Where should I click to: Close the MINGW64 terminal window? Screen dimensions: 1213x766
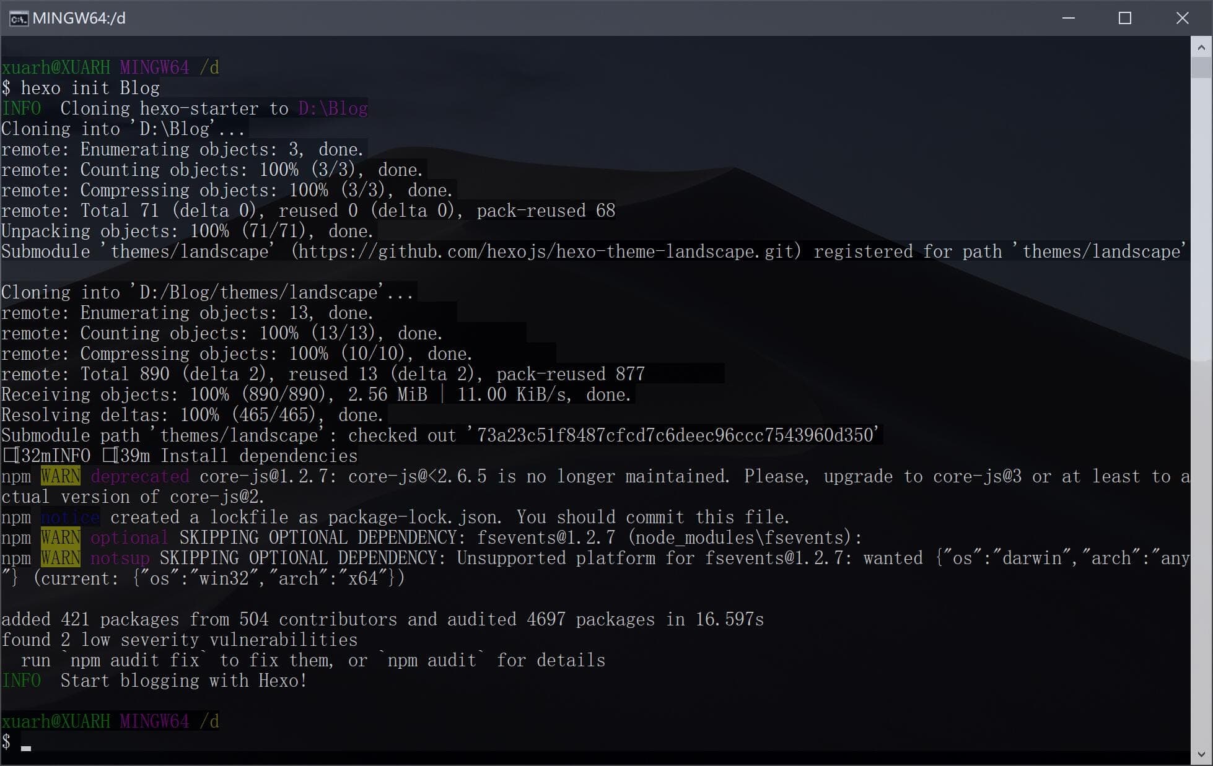(x=1182, y=19)
